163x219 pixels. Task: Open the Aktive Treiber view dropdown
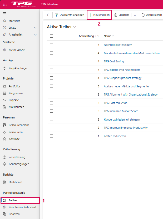[75, 27]
